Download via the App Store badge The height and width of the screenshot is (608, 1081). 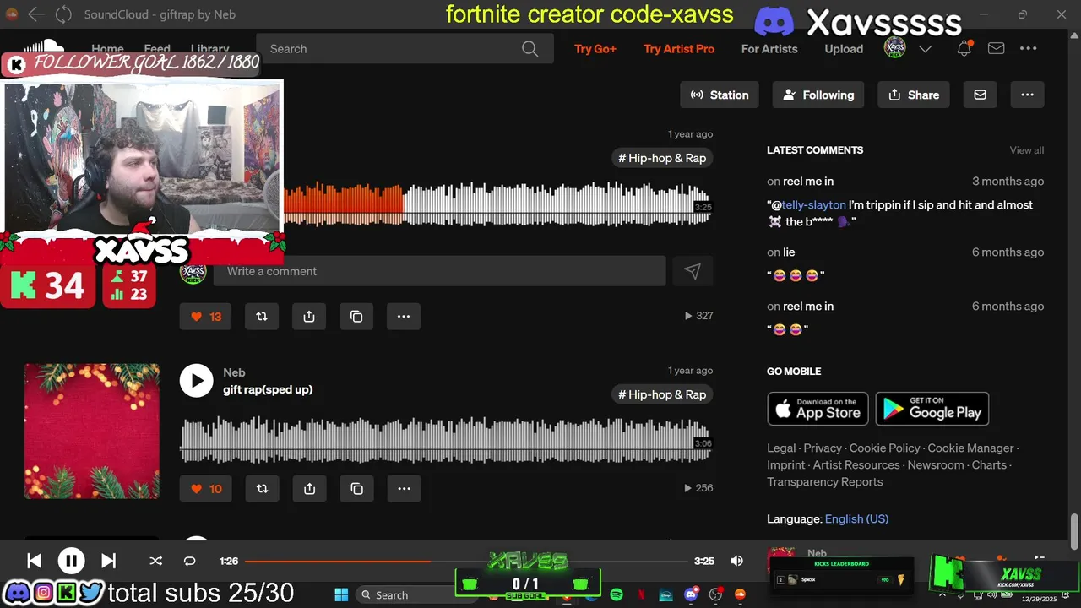point(818,409)
